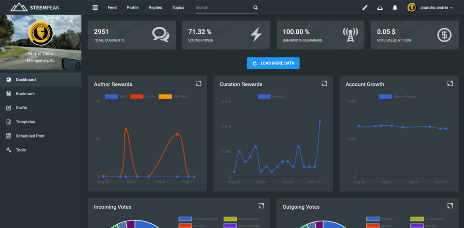The height and width of the screenshot is (228, 464).
Task: Click the Tools hammer icon in sidebar
Action: 9,150
